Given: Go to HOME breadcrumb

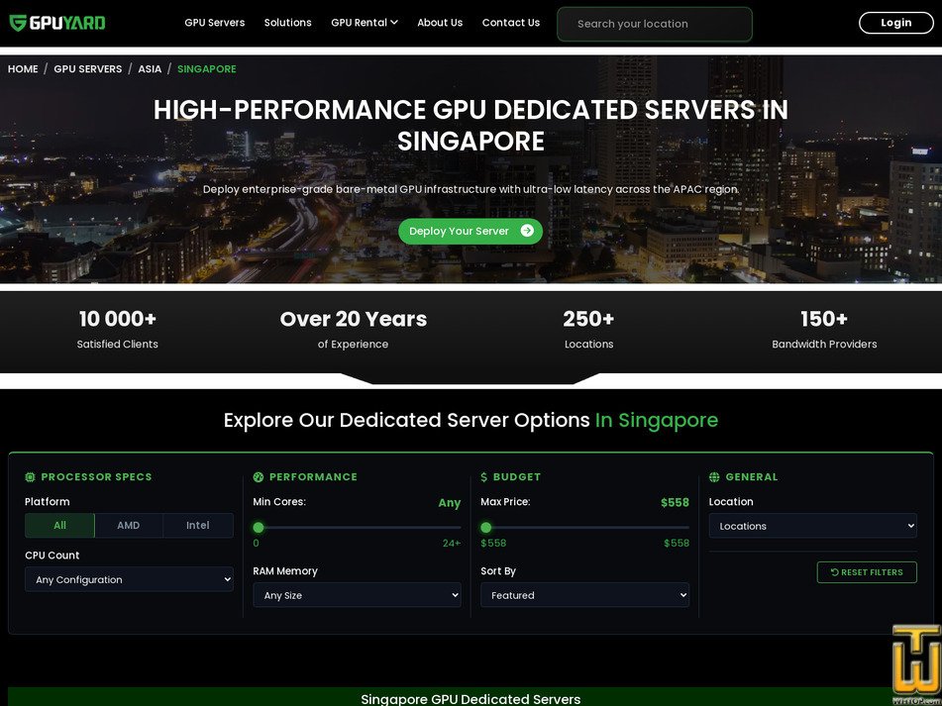Looking at the screenshot, I should 23,69.
